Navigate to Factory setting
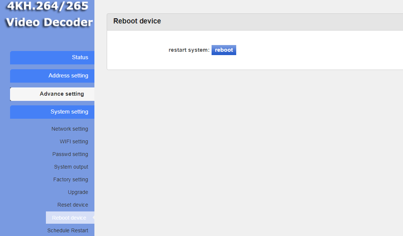403x236 pixels. pos(71,179)
